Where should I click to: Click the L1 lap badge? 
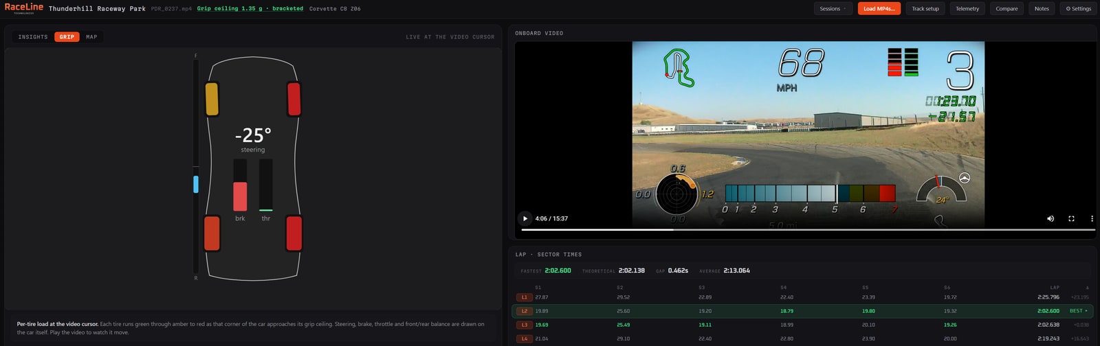pos(524,297)
